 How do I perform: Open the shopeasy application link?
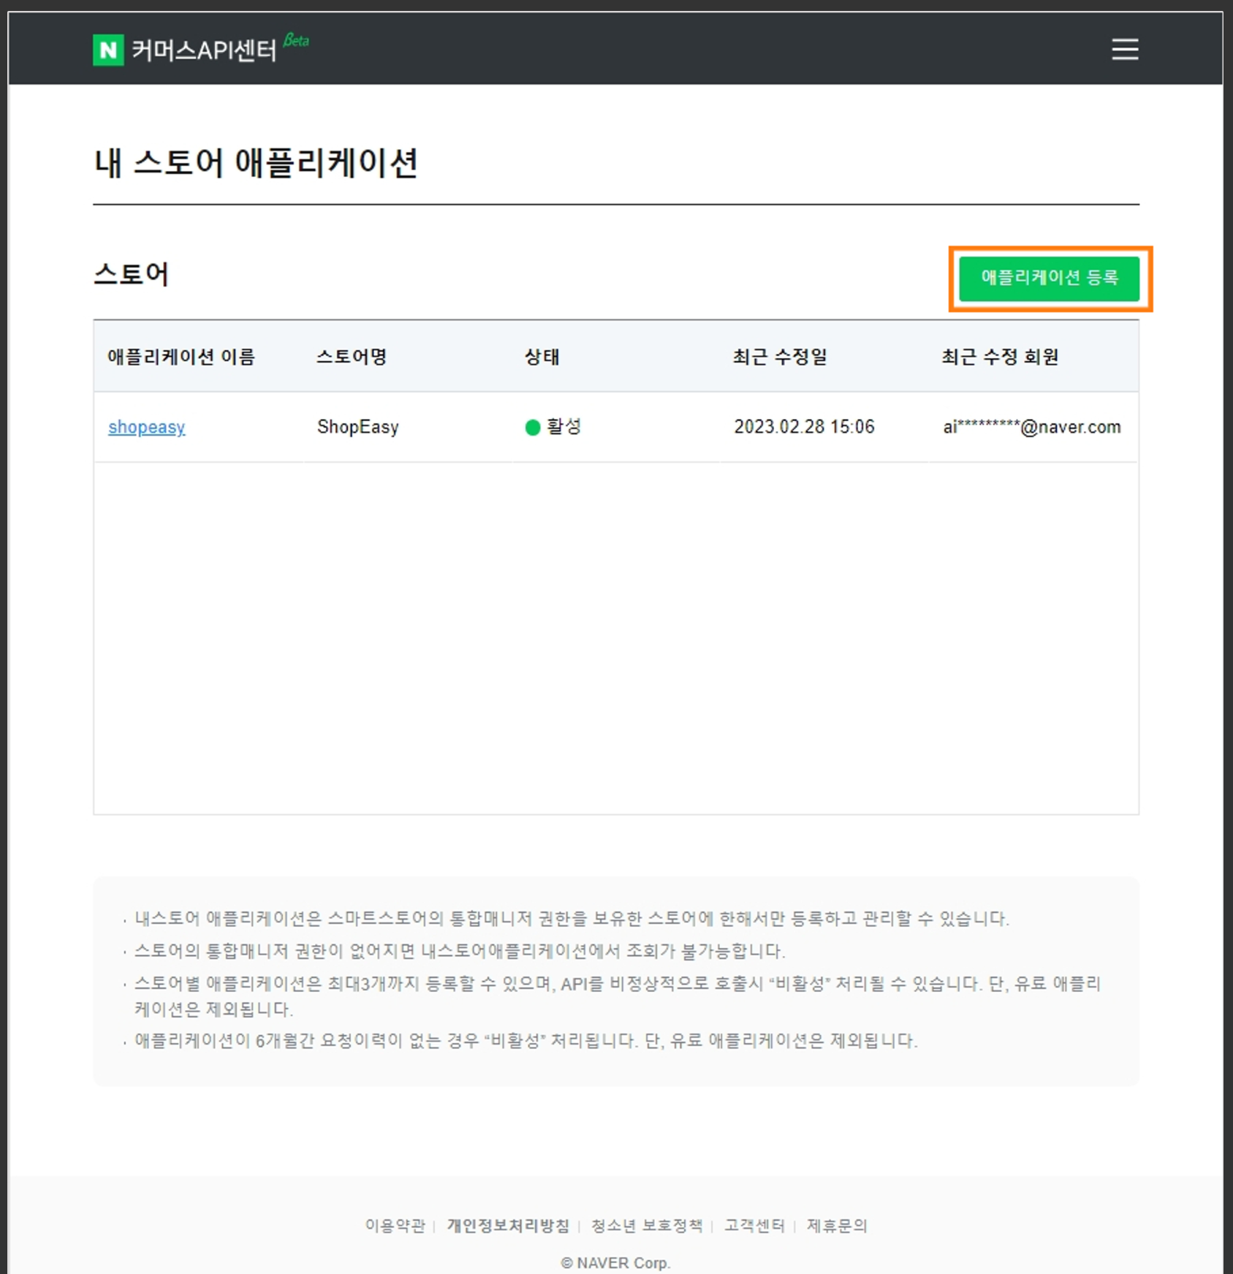(x=147, y=427)
